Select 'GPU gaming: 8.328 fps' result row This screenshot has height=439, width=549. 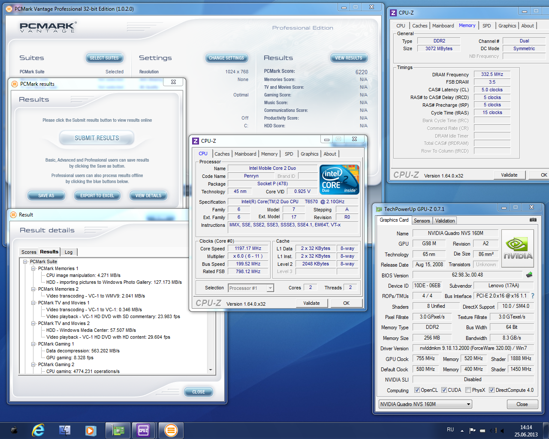click(70, 358)
